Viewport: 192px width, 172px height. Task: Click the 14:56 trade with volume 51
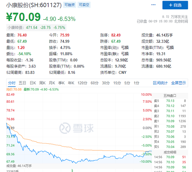point(170,157)
